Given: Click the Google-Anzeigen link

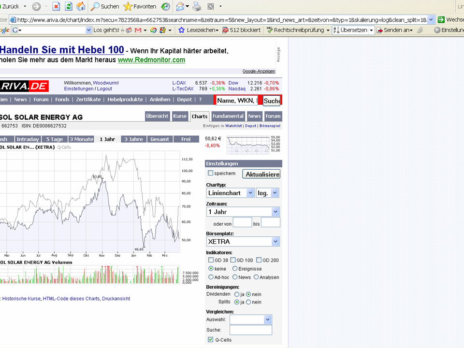Looking at the screenshot, I should click(259, 71).
